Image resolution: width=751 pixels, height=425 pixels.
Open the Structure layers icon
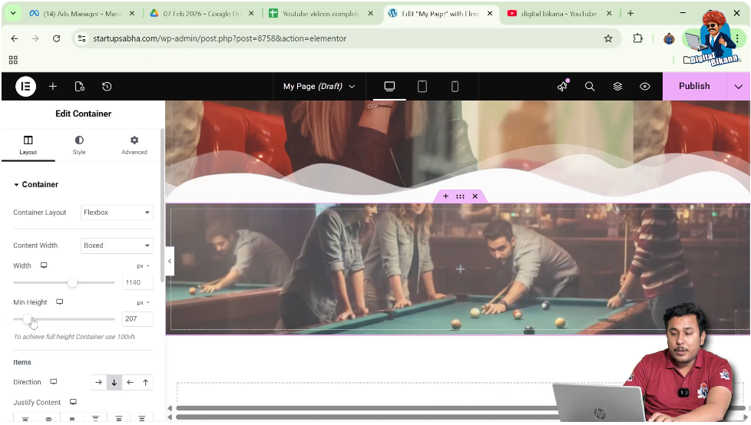(617, 87)
